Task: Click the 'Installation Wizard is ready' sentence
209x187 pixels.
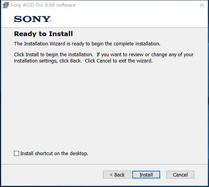Action: coord(87,44)
